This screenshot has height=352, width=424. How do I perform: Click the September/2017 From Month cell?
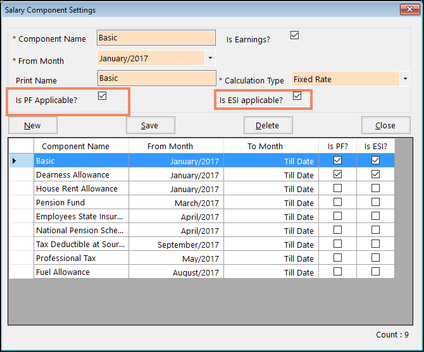(176, 244)
